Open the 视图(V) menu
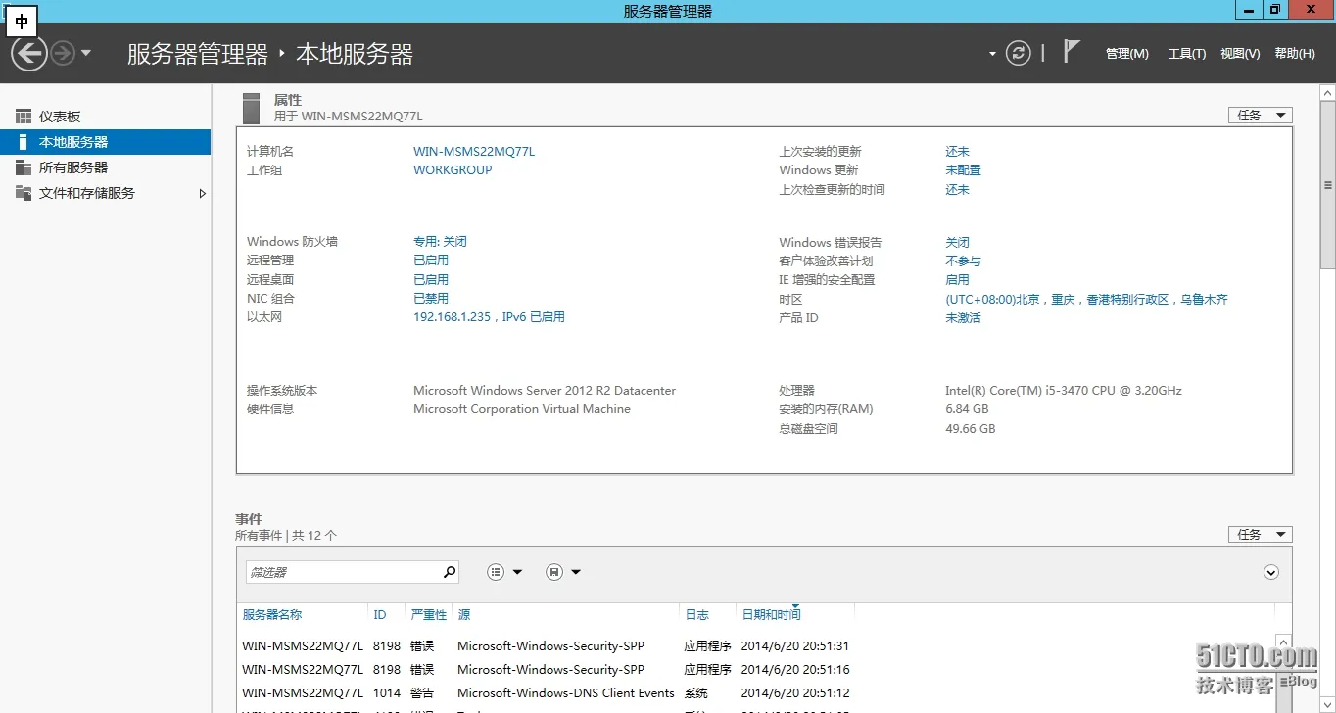The image size is (1336, 713). (1240, 54)
